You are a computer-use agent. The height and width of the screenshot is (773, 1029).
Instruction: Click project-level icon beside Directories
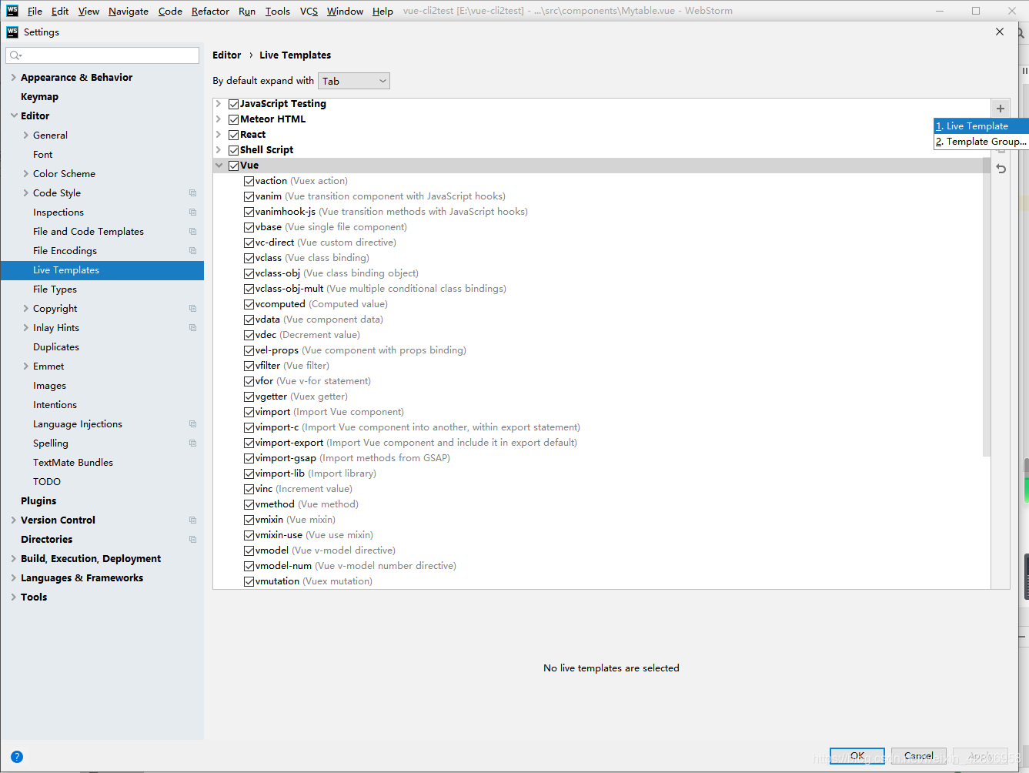click(192, 540)
